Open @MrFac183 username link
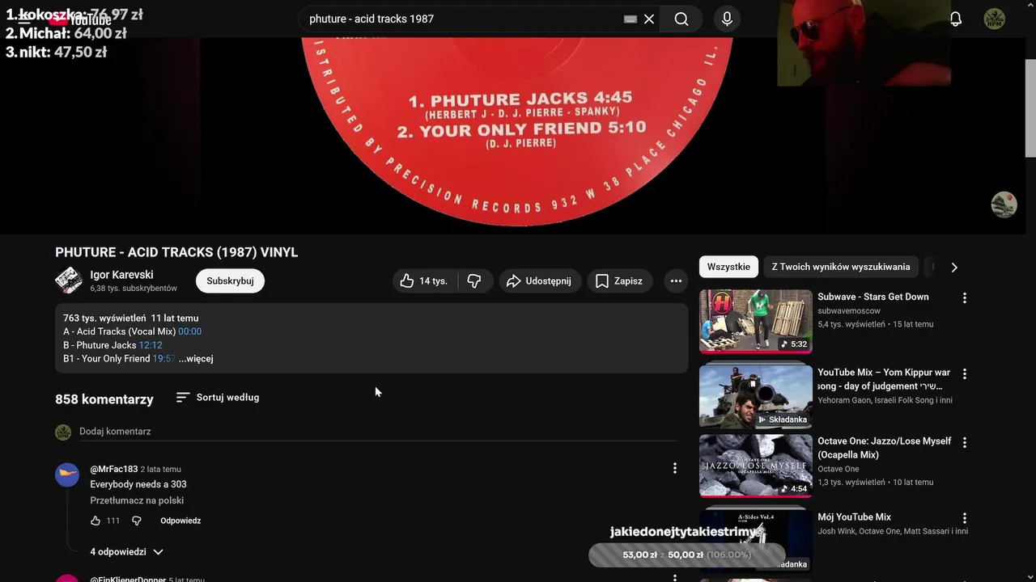Screen dimensions: 1036x582 pyautogui.click(x=113, y=469)
